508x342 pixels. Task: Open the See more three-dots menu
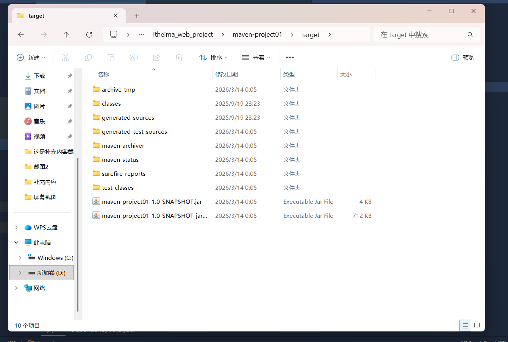pos(290,58)
